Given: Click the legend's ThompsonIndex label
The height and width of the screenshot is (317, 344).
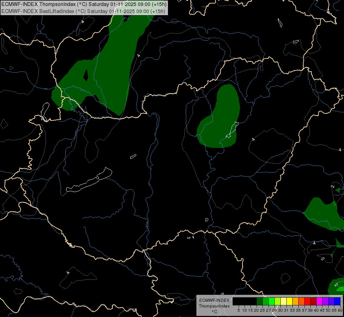Looking at the screenshot, I should click(214, 306).
